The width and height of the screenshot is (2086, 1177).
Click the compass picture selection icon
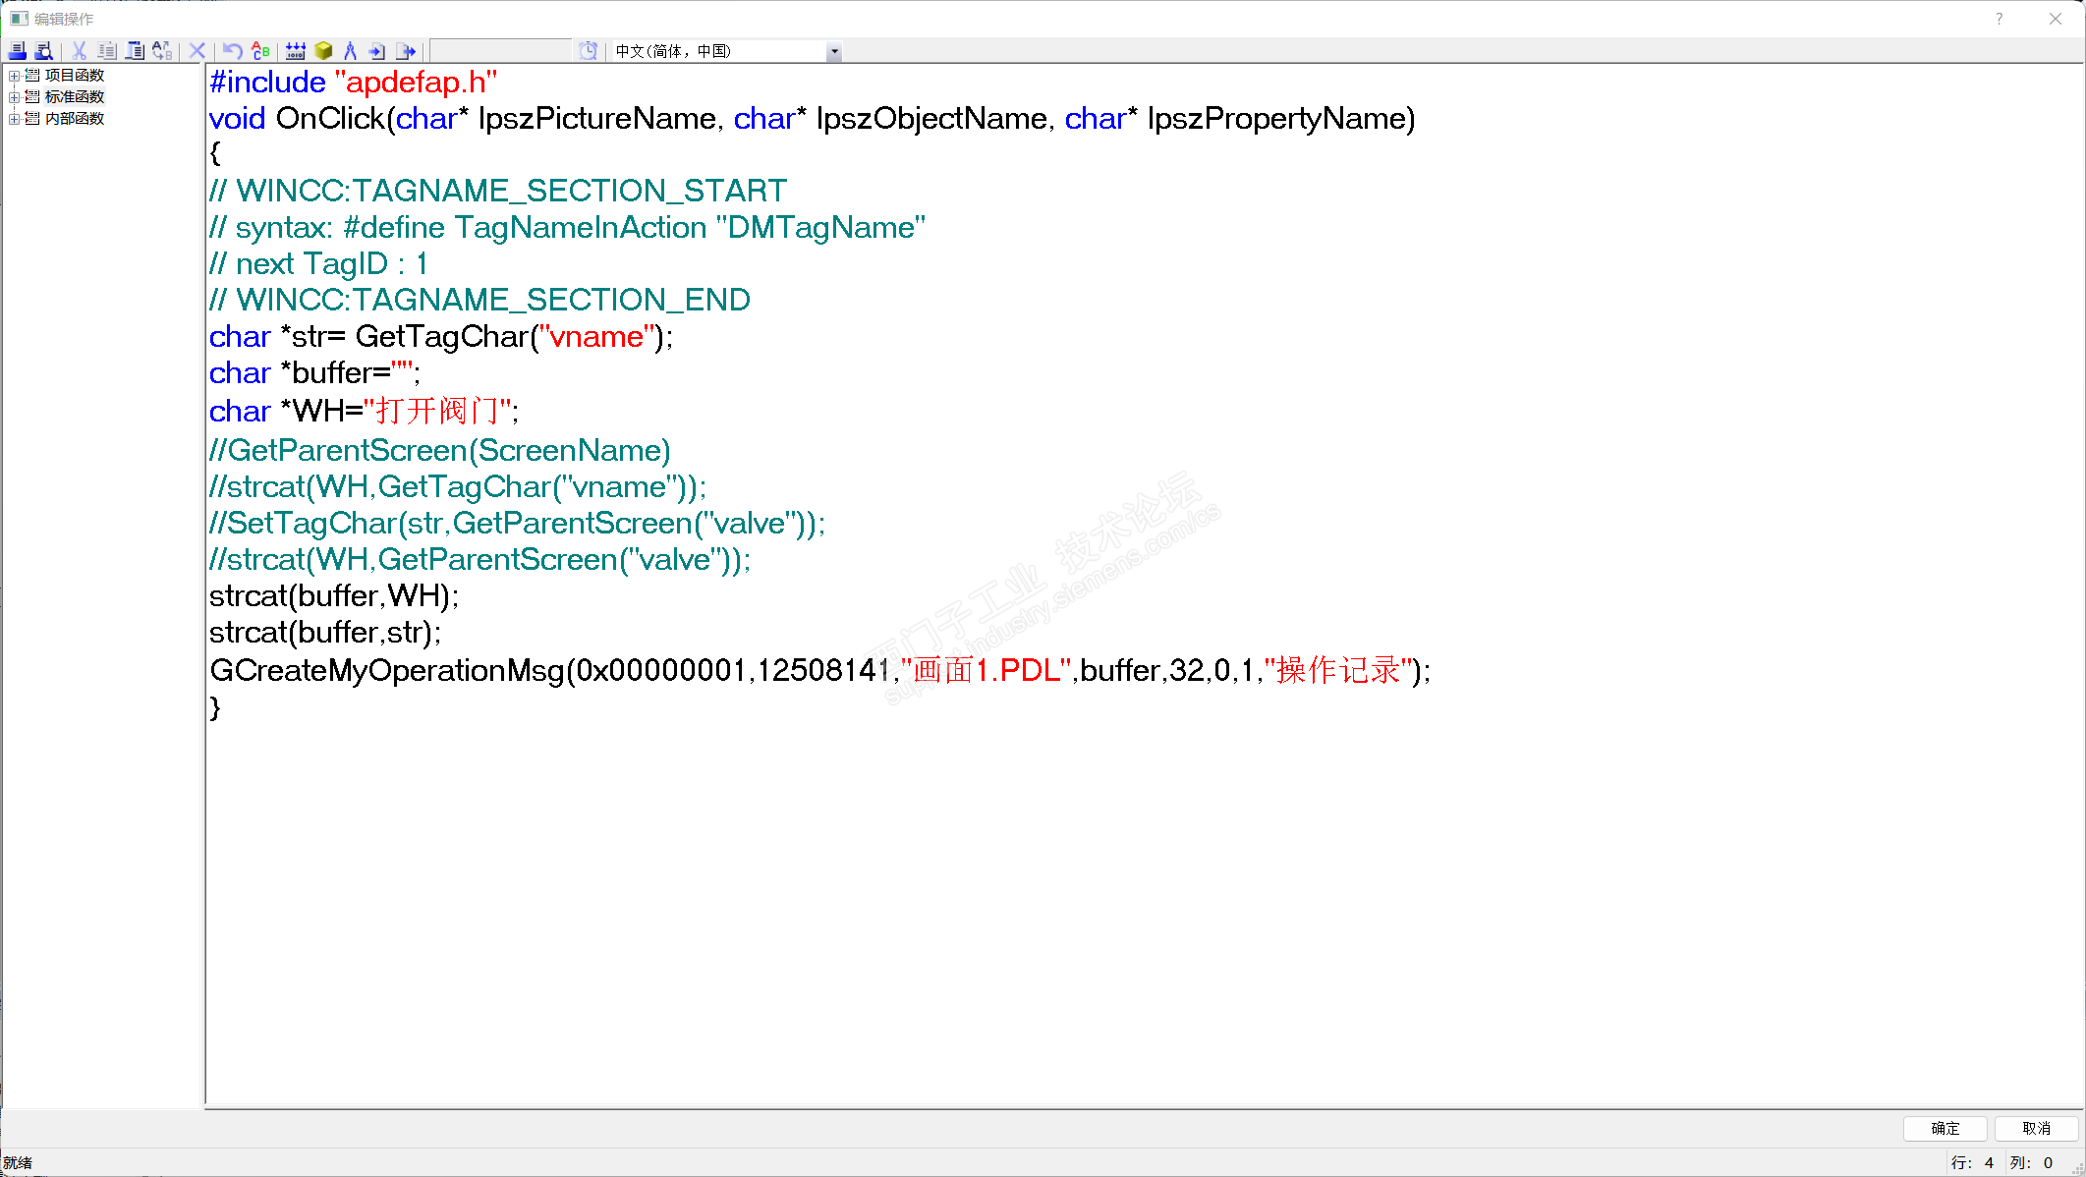point(350,51)
